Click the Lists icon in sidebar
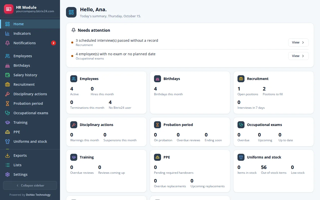Image resolution: width=320 pixels, height=200 pixels. click(x=7, y=165)
